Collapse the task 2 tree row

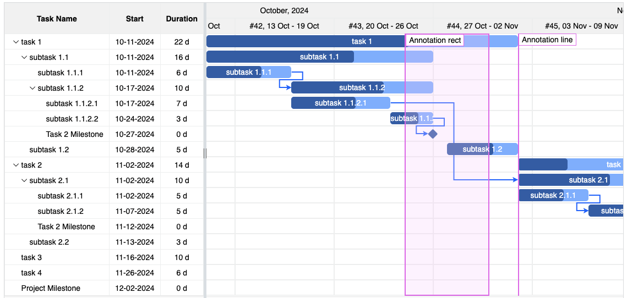pyautogui.click(x=16, y=165)
